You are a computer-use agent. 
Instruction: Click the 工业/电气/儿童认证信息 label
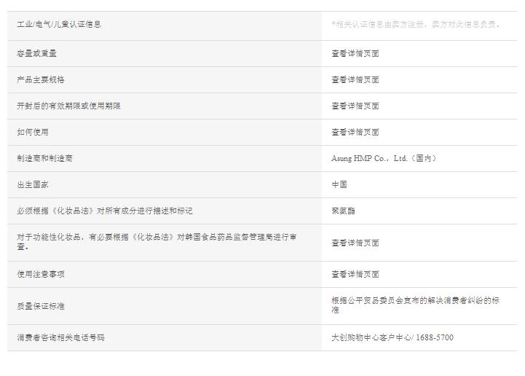[59, 24]
